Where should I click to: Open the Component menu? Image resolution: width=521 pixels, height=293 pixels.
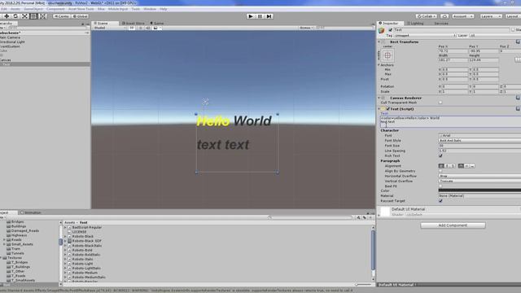[55, 9]
